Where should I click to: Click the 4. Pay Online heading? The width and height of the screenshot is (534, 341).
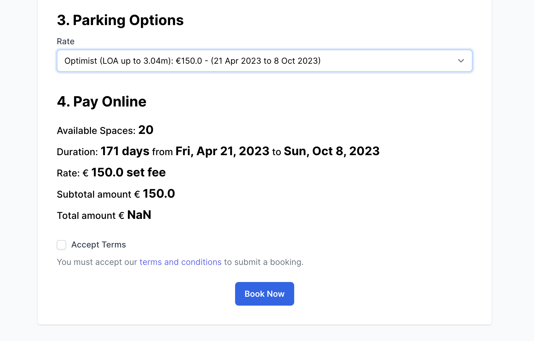pos(102,102)
